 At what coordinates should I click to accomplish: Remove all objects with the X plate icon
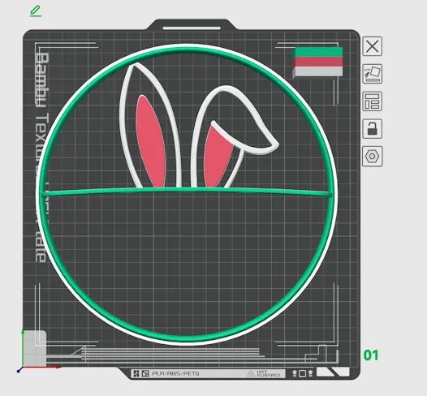tap(373, 46)
